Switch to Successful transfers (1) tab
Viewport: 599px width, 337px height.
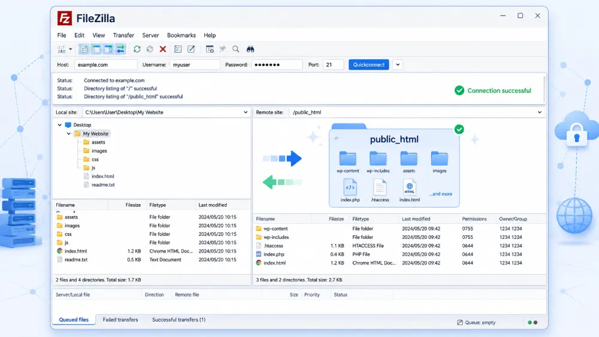click(179, 320)
